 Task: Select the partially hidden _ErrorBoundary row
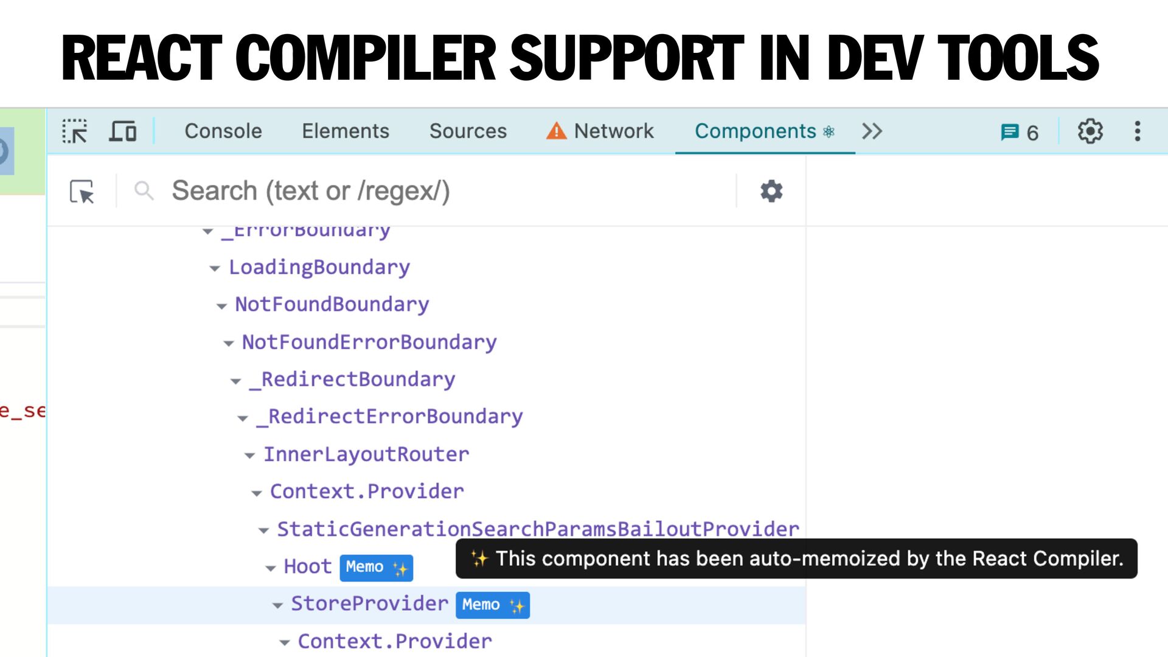tap(307, 232)
